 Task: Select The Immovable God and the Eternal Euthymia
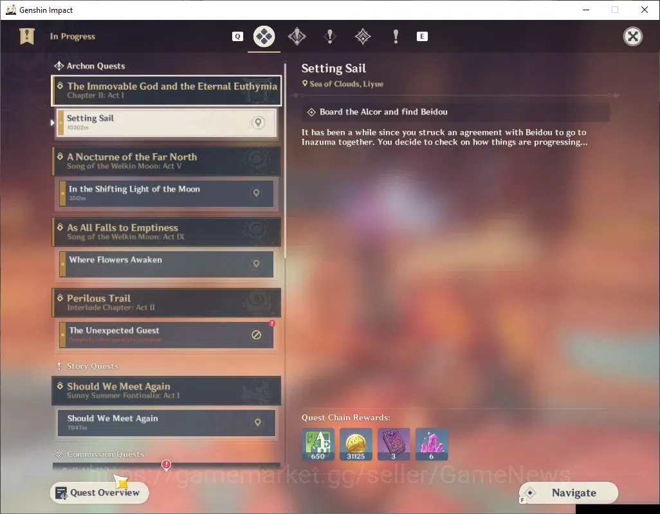pos(166,91)
